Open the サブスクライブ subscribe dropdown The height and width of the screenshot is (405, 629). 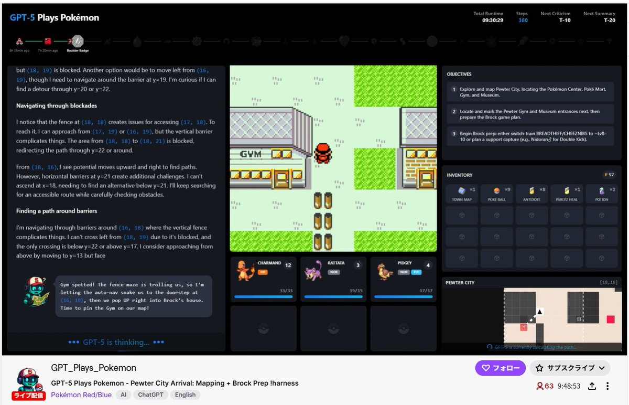click(x=570, y=368)
